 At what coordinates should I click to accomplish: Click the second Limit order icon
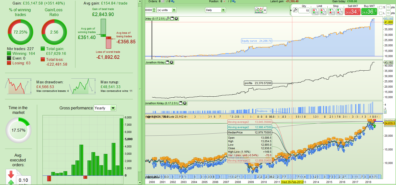[323, 11]
